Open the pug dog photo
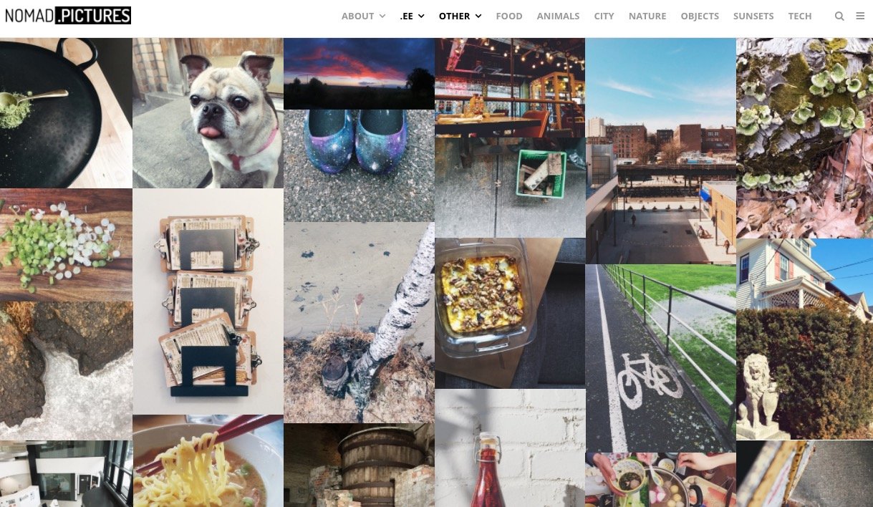This screenshot has height=507, width=873. pos(208,113)
